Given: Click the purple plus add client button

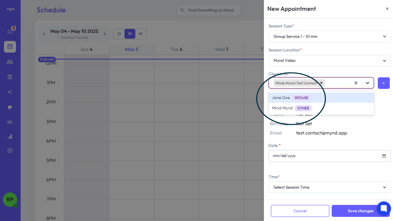Looking at the screenshot, I should [x=383, y=83].
